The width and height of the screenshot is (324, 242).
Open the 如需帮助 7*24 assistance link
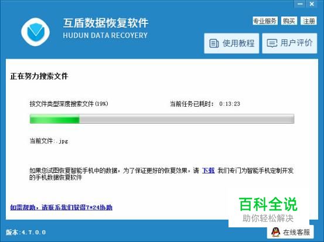click(61, 207)
